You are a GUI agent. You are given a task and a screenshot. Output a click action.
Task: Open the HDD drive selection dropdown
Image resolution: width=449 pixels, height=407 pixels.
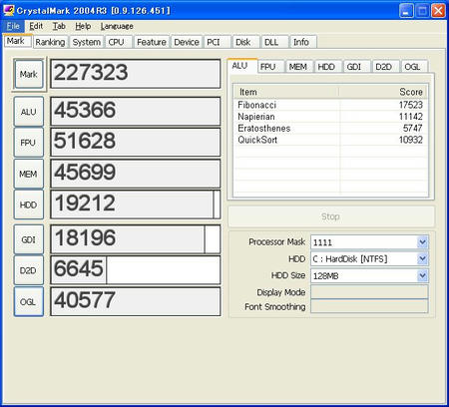422,258
